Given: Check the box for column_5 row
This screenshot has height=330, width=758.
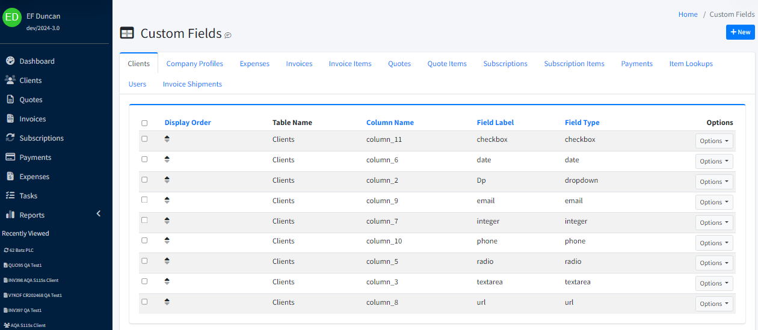Looking at the screenshot, I should (144, 261).
